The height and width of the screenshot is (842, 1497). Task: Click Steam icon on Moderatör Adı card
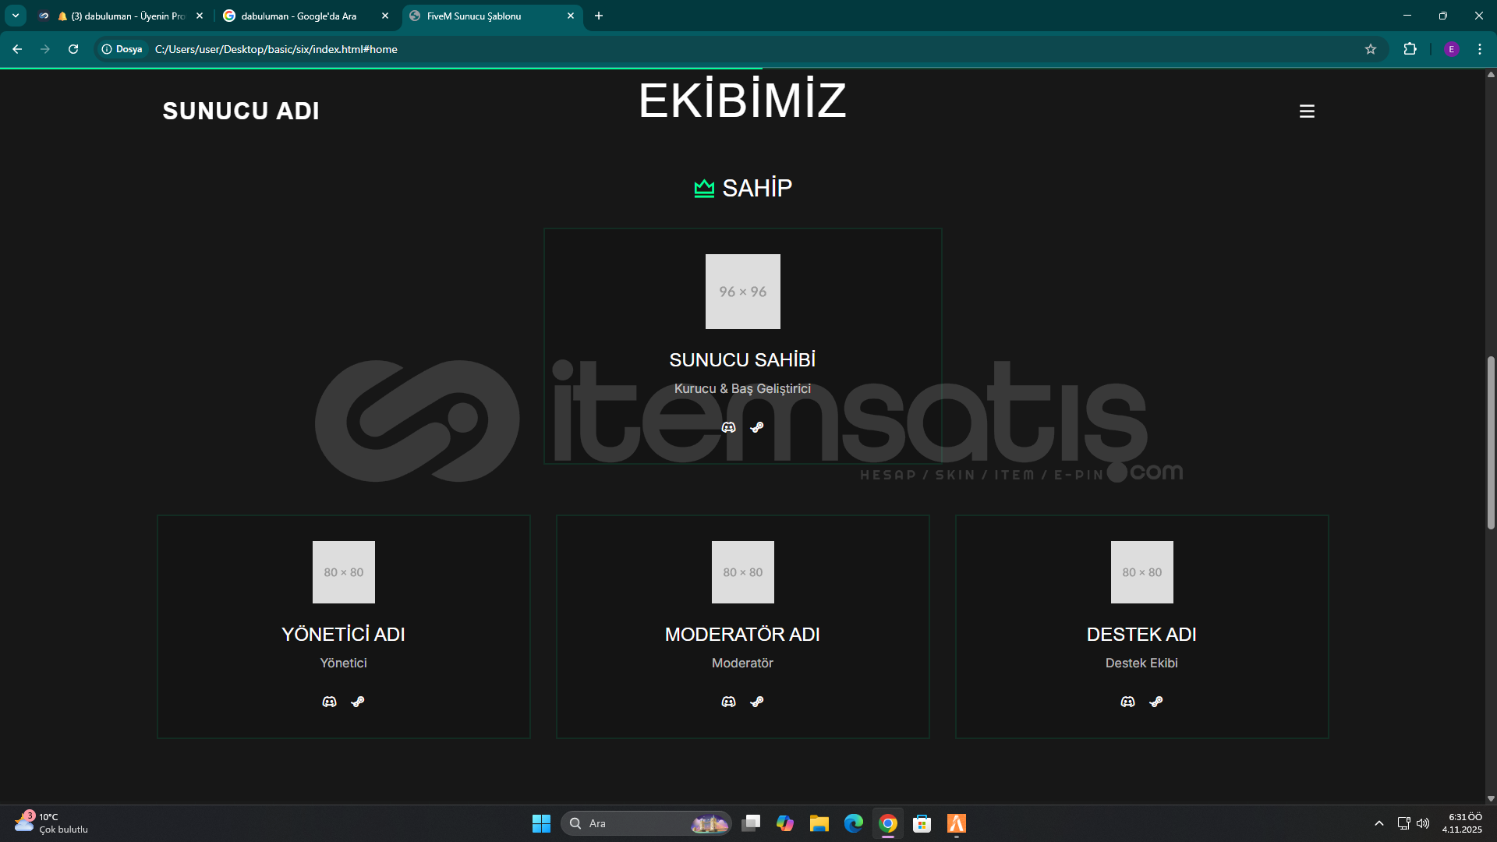tap(756, 702)
